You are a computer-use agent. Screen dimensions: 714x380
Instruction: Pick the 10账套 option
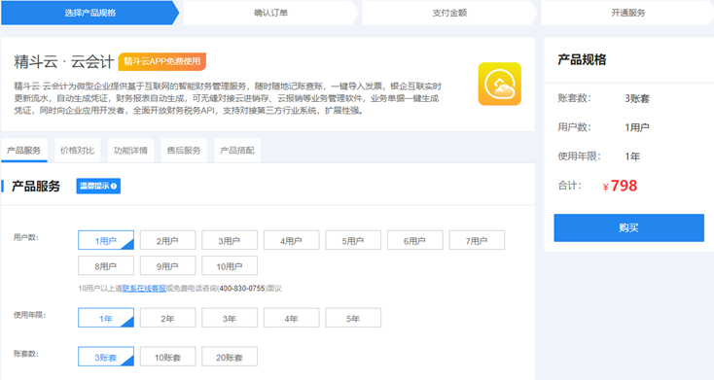167,357
